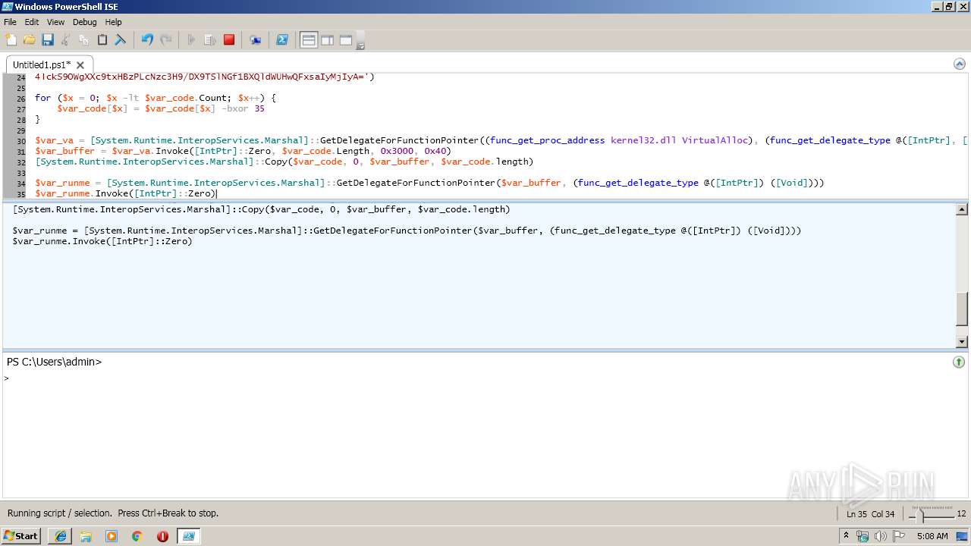Click the New script toolbar icon
The image size is (971, 546).
click(x=11, y=40)
